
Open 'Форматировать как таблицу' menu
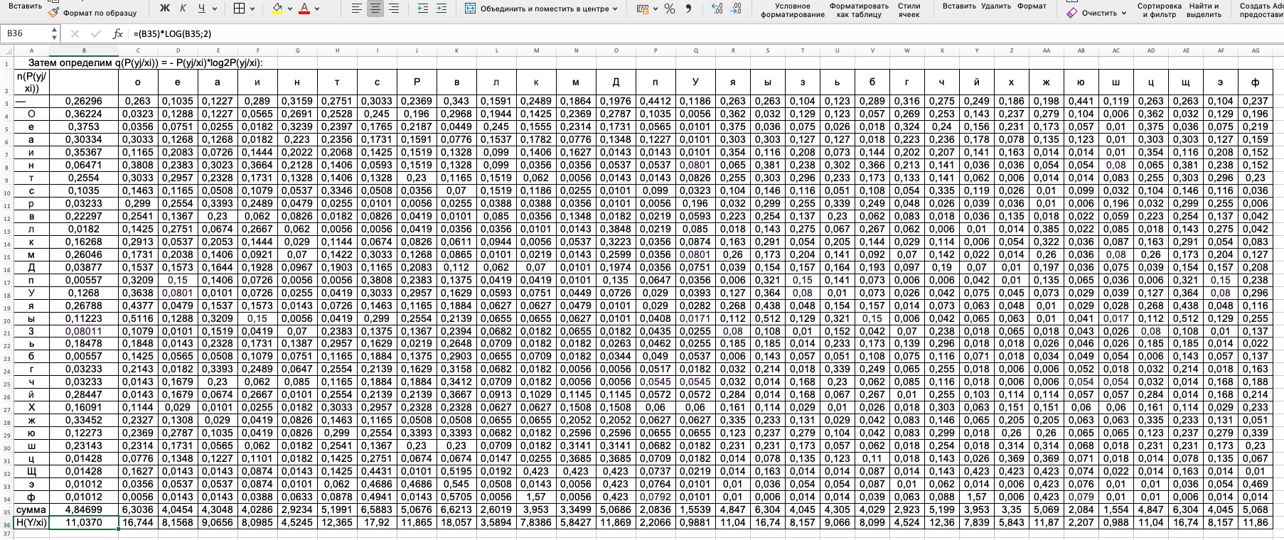(x=859, y=10)
